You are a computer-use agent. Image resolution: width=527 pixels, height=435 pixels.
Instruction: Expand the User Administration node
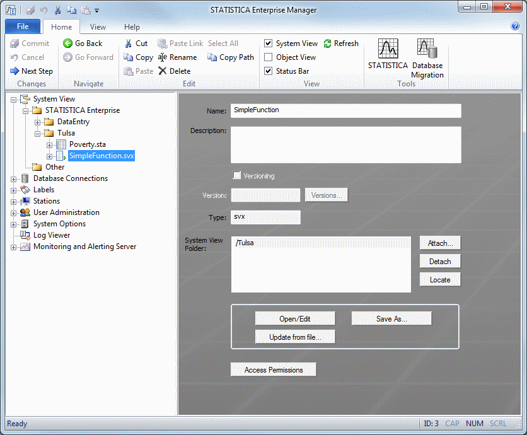point(14,213)
